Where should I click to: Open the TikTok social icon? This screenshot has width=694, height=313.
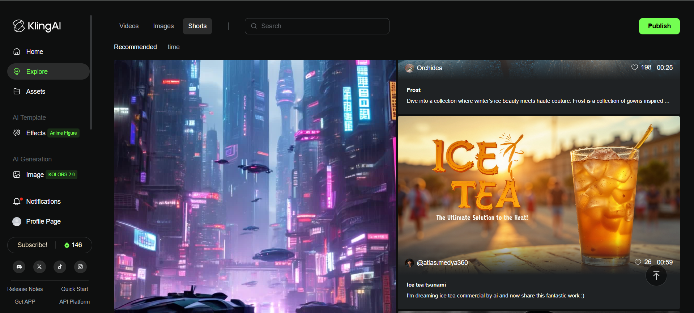tap(60, 267)
